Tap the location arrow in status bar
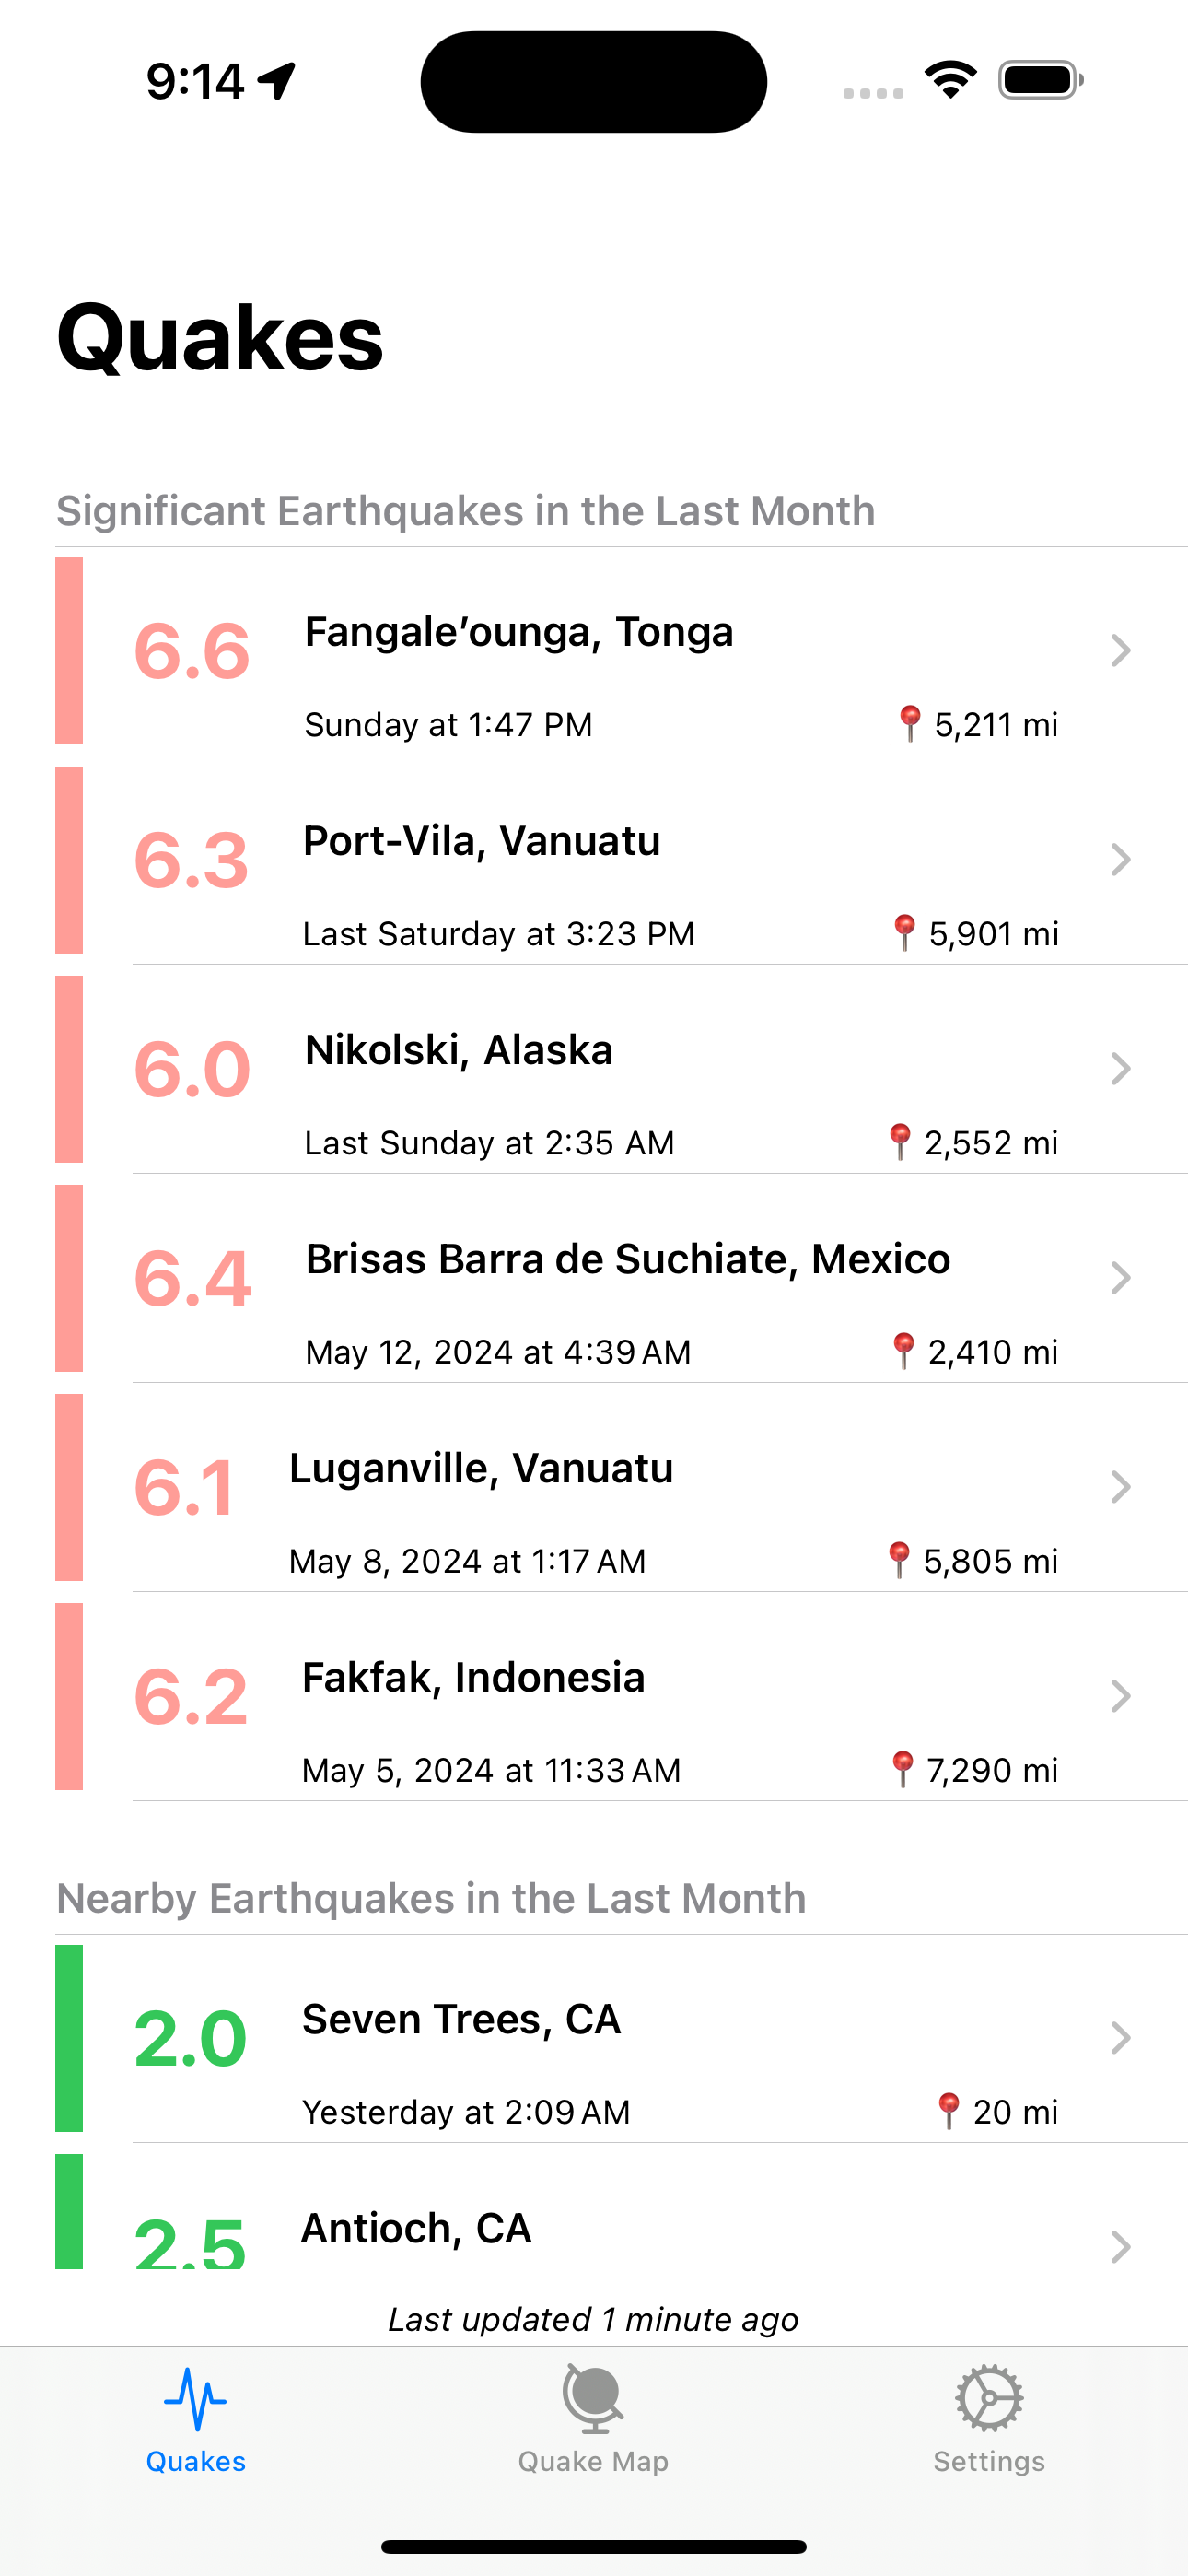Viewport: 1188px width, 2576px height. pyautogui.click(x=277, y=81)
